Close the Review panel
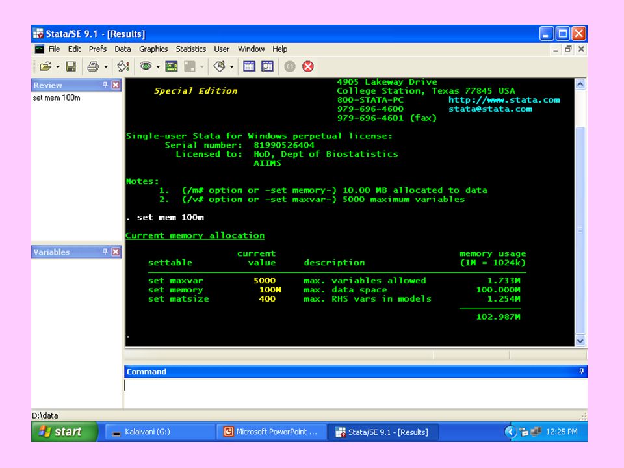Image resolution: width=624 pixels, height=468 pixels. pos(116,84)
